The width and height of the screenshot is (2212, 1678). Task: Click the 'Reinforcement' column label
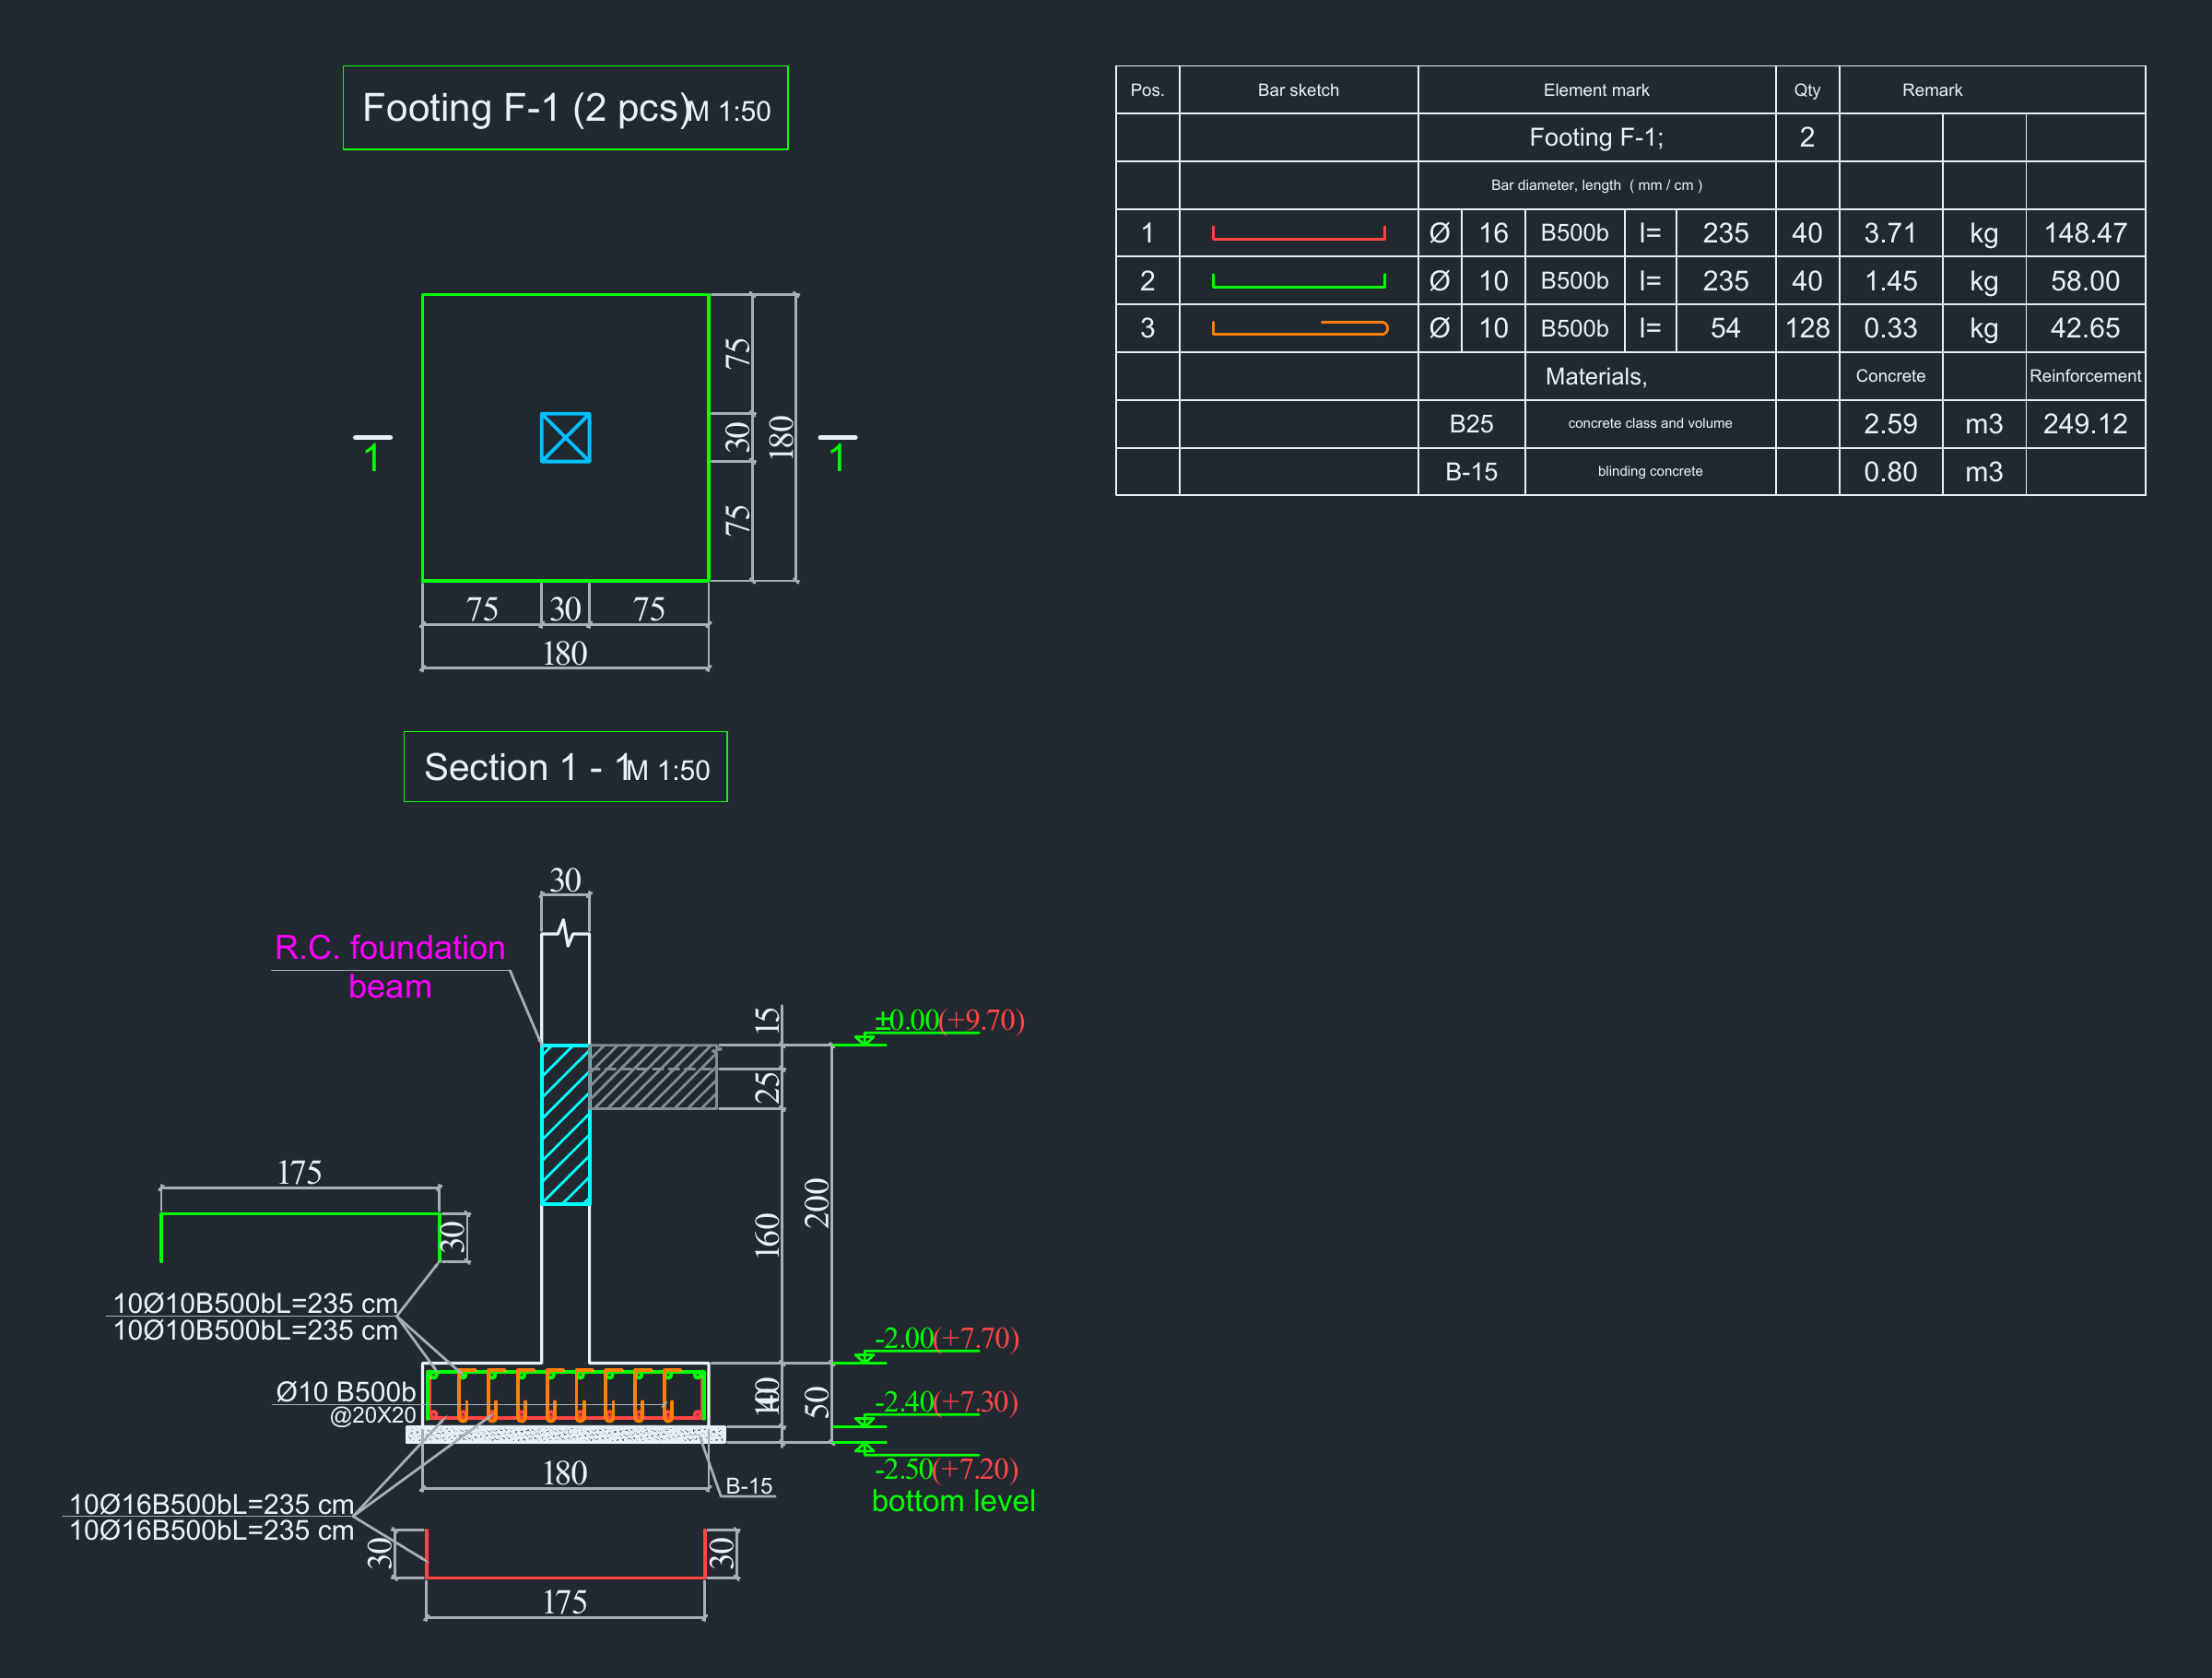(x=2085, y=376)
